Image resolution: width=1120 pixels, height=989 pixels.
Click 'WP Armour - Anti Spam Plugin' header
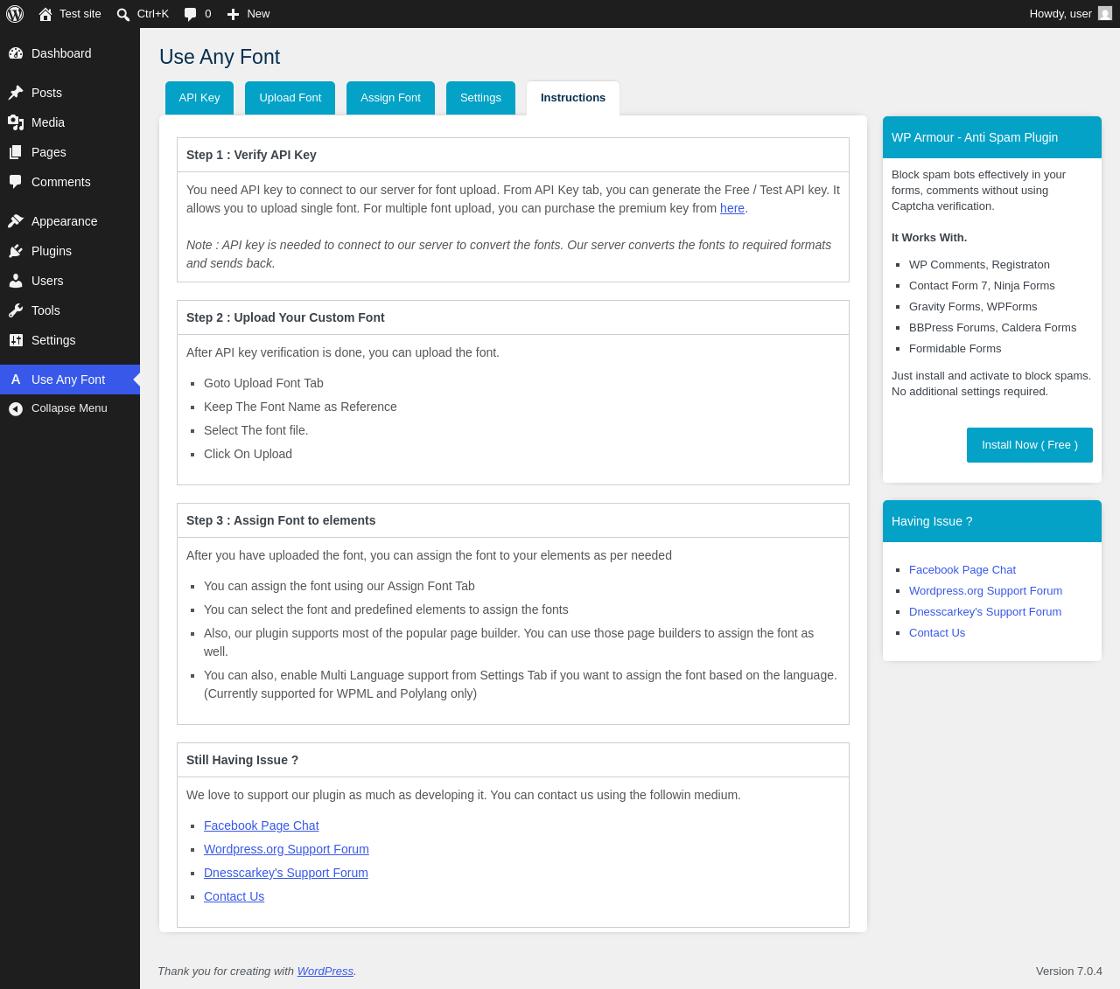(992, 137)
